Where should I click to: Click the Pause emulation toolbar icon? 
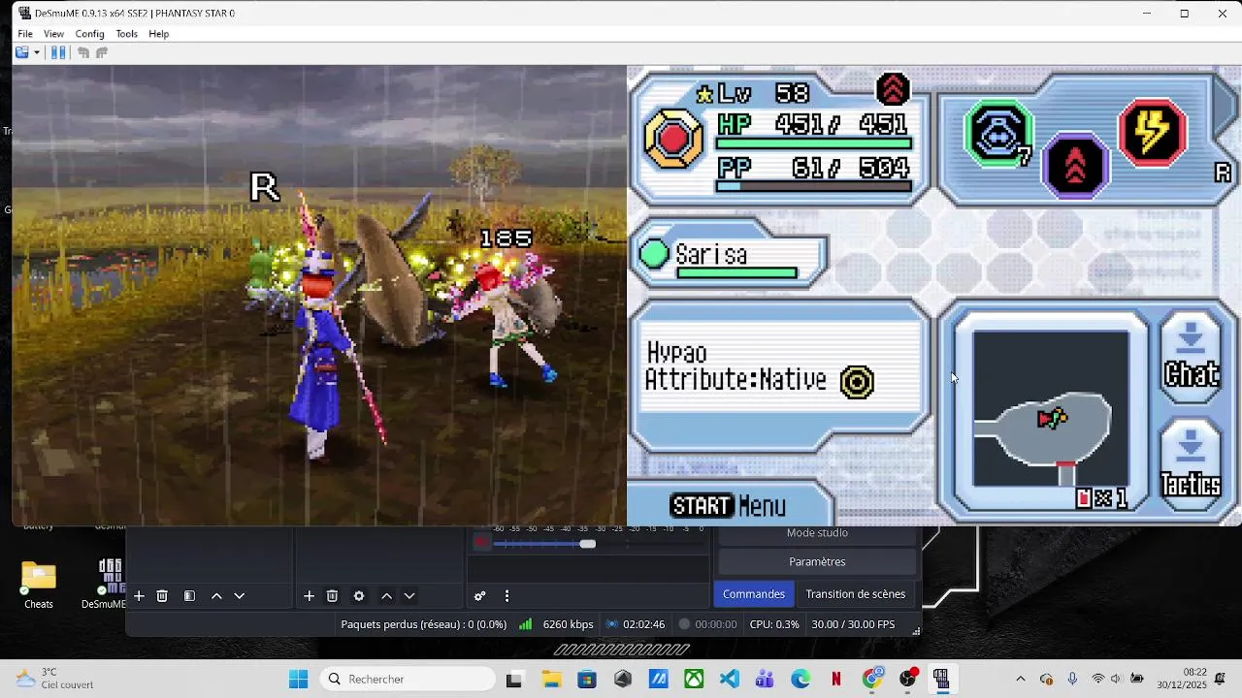coord(58,52)
